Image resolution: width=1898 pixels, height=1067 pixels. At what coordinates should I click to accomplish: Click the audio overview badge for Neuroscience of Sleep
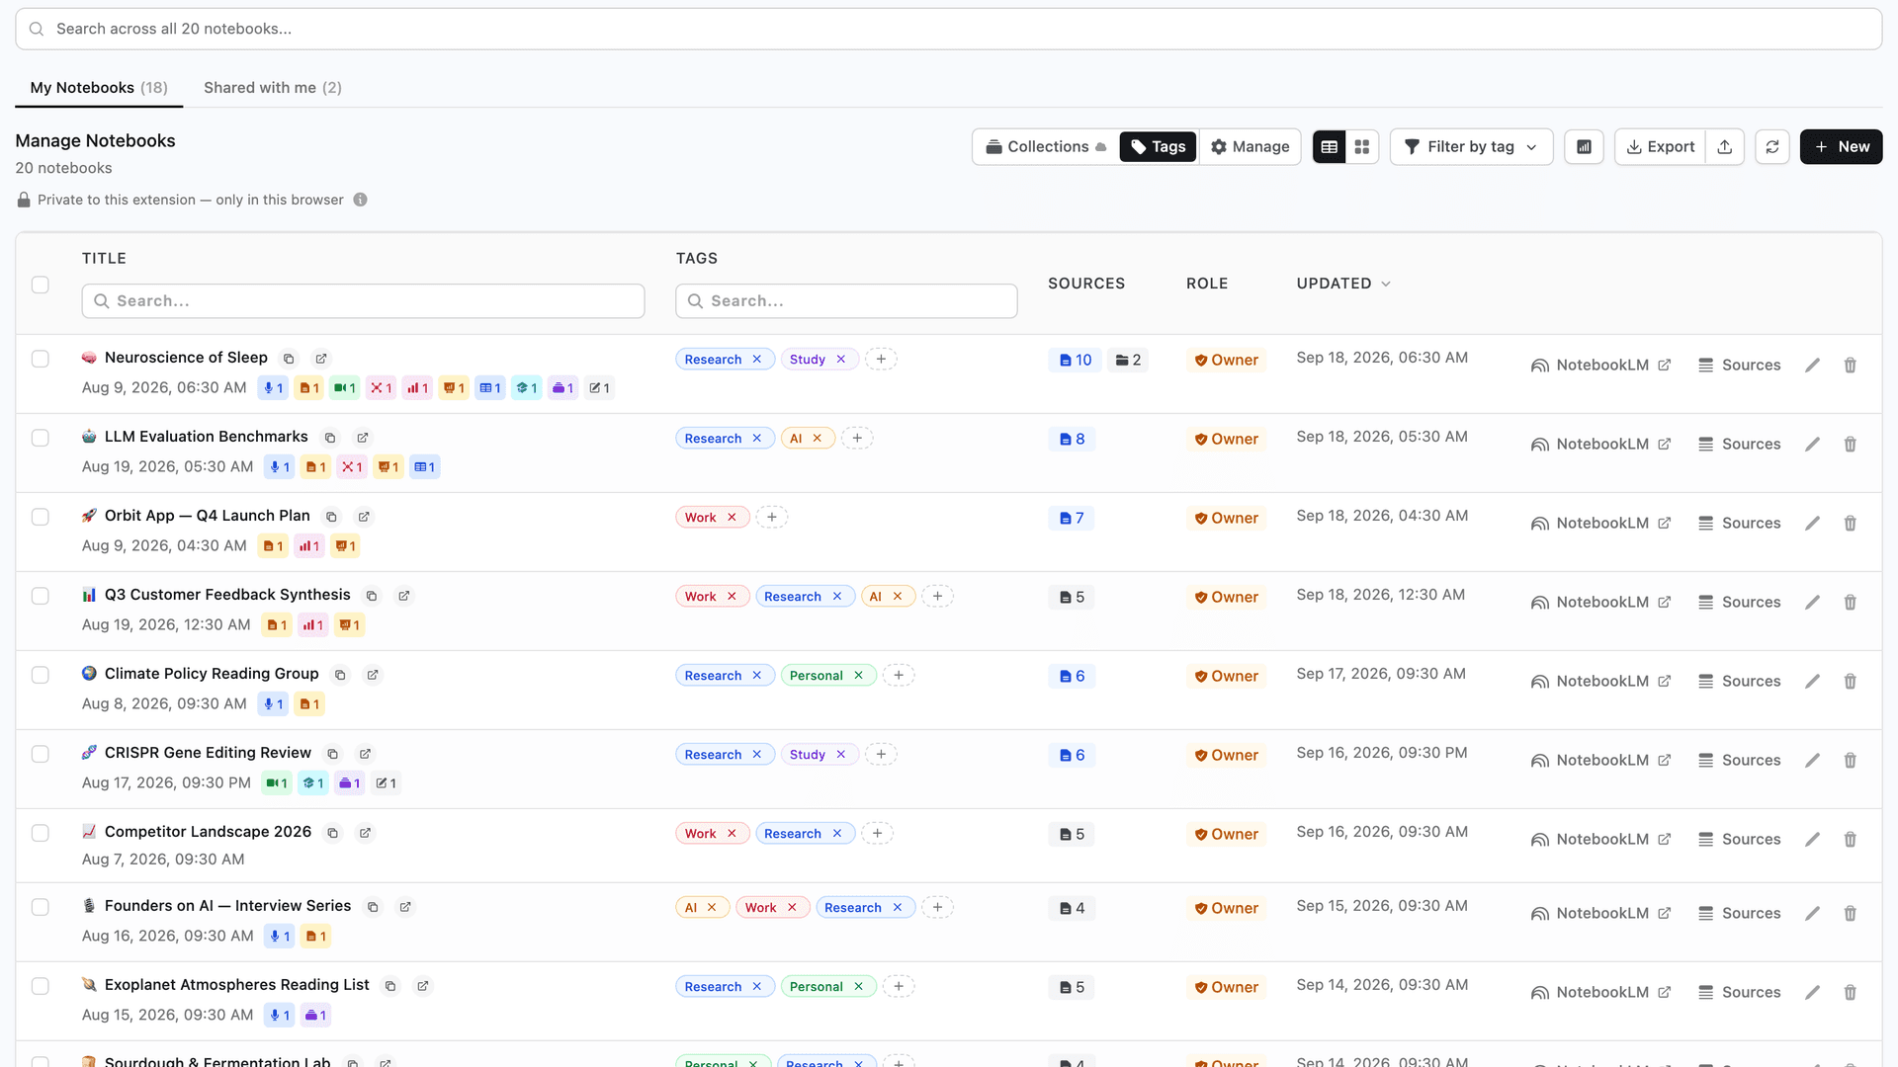tap(274, 388)
